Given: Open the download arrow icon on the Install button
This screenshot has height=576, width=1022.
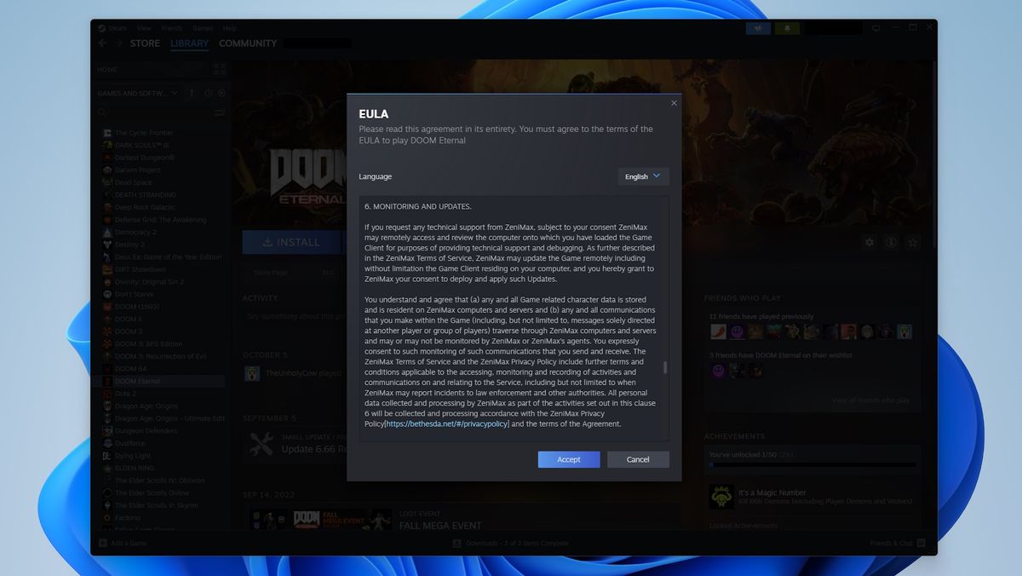Looking at the screenshot, I should pos(267,242).
